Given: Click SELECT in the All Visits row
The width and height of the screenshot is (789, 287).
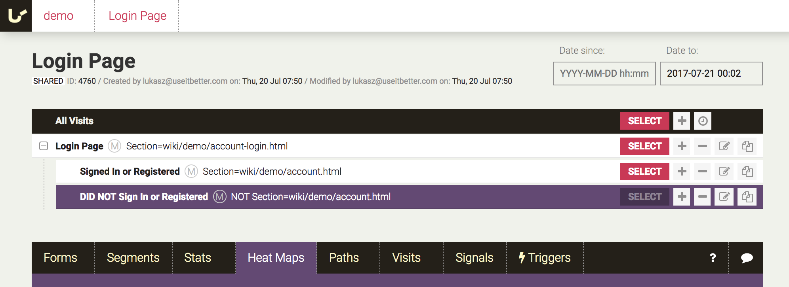Looking at the screenshot, I should pyautogui.click(x=644, y=121).
